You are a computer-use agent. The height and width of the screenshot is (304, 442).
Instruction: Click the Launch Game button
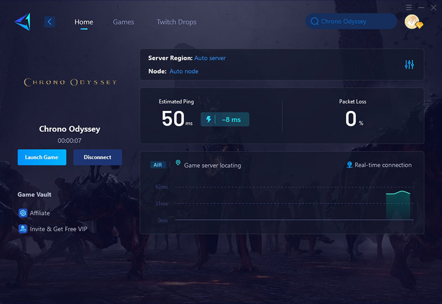click(x=42, y=158)
